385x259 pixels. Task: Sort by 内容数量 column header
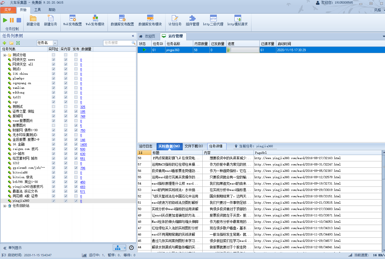pos(201,44)
